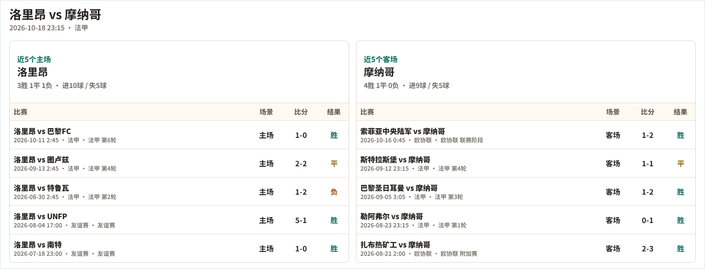Open 勒阿弗尔 vs 摩纳哥 match
The image size is (705, 269).
pyautogui.click(x=526, y=220)
